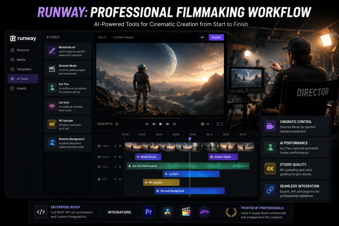Image resolution: width=339 pixels, height=226 pixels.
Task: Select the Motion Brush clip on the timeline
Action: pos(148,157)
